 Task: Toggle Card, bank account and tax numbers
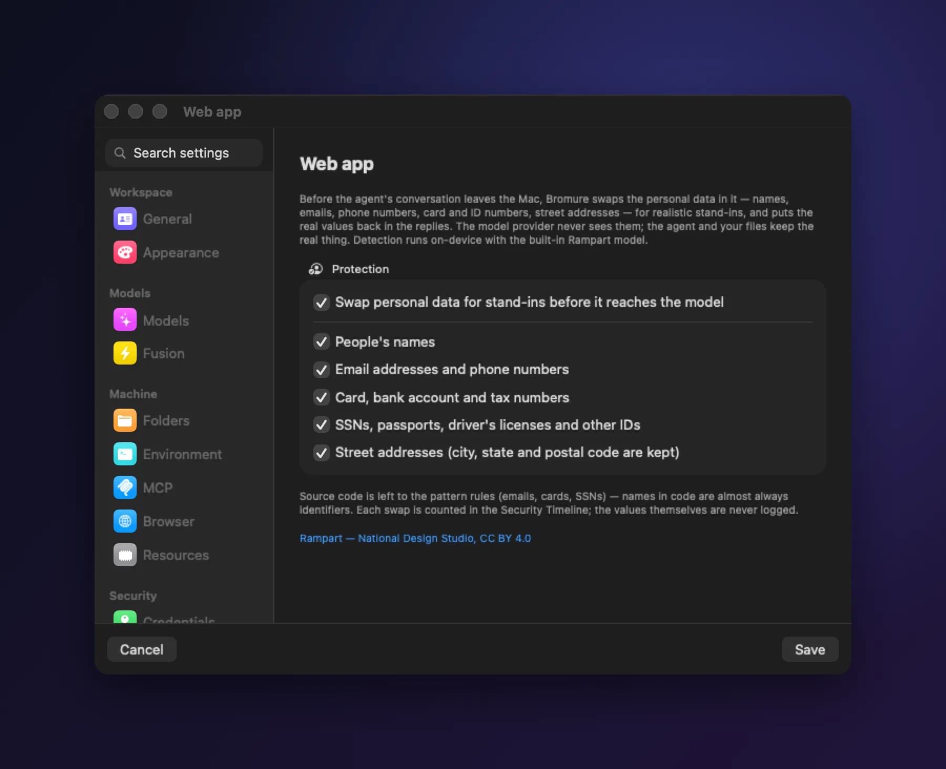tap(321, 398)
